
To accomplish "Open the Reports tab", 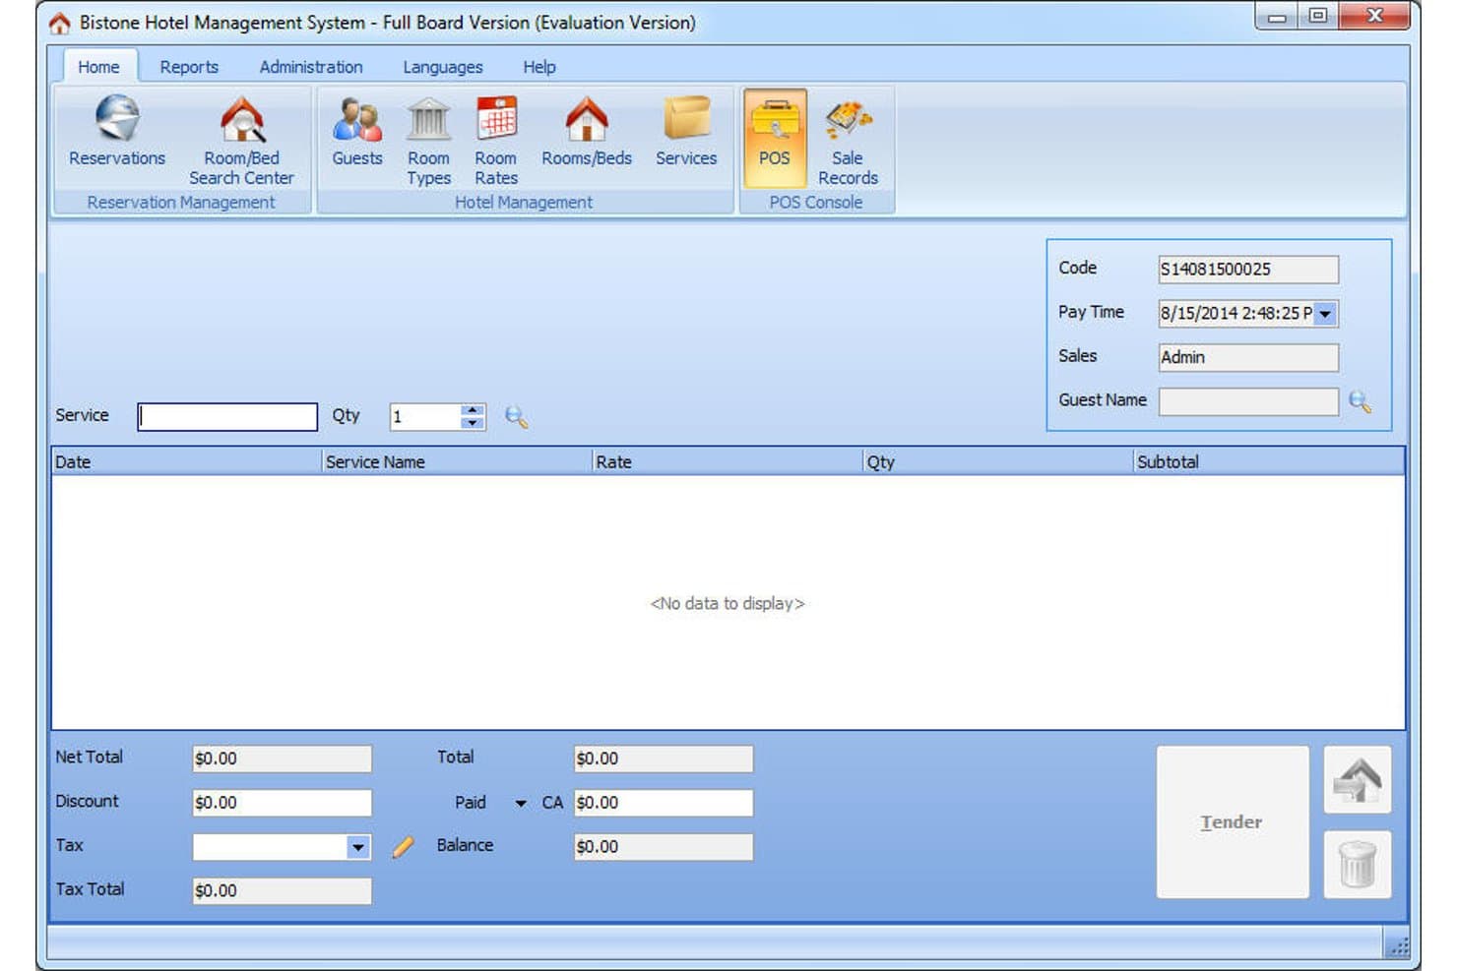I will pyautogui.click(x=189, y=67).
